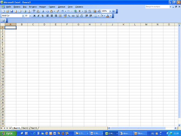Save the workbook with the floppy icon

click(12, 11)
